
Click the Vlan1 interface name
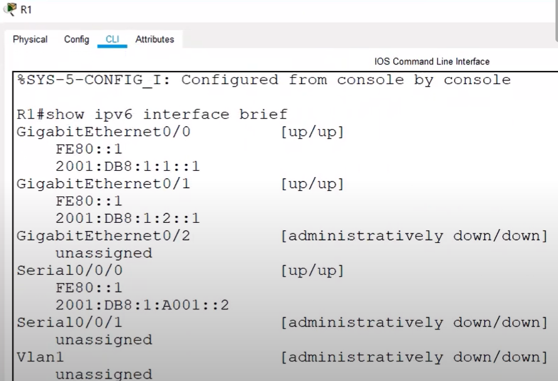click(40, 357)
